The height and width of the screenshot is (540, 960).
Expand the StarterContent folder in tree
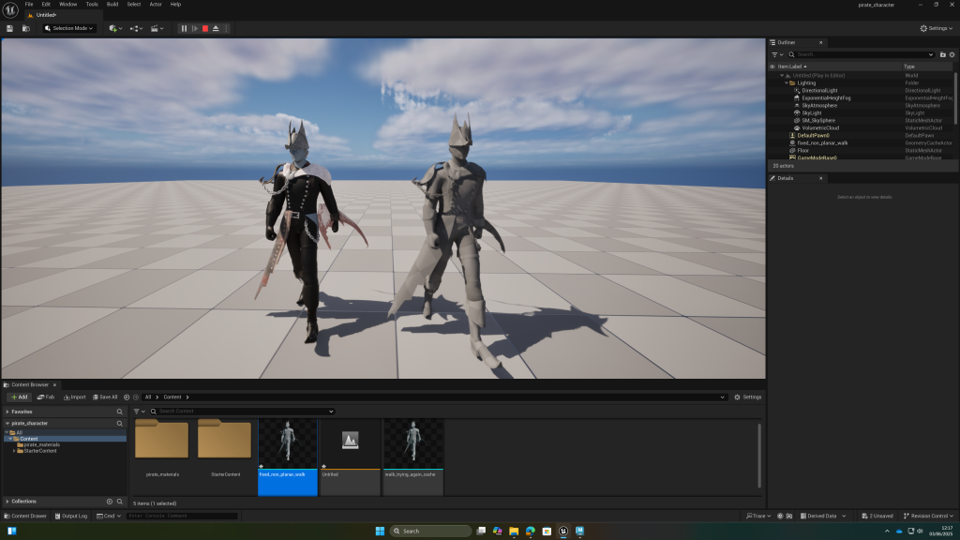(x=14, y=451)
